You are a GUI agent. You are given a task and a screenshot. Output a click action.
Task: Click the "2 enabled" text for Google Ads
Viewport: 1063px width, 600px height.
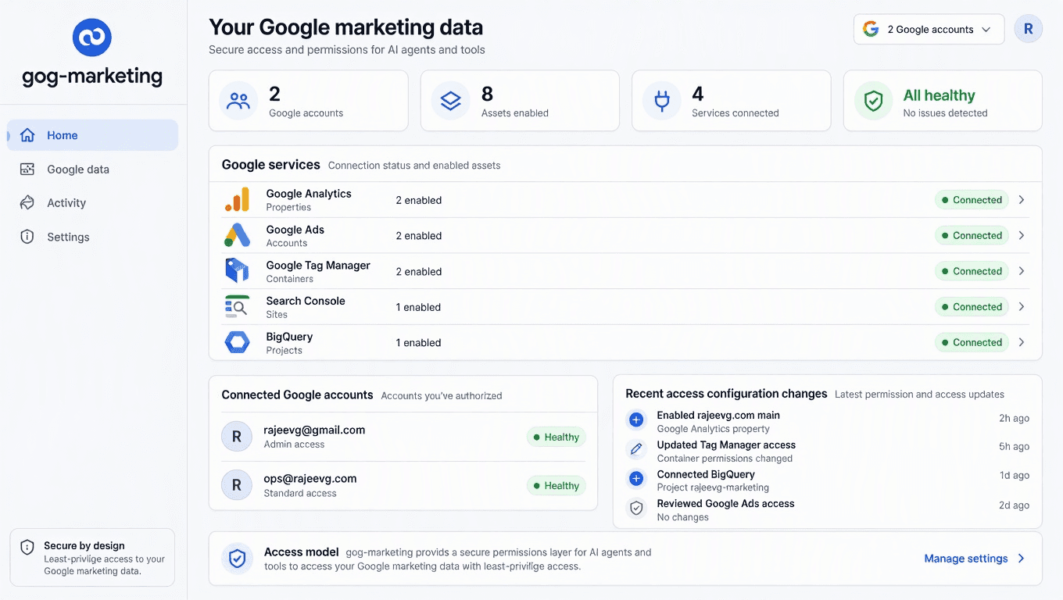[x=419, y=236]
